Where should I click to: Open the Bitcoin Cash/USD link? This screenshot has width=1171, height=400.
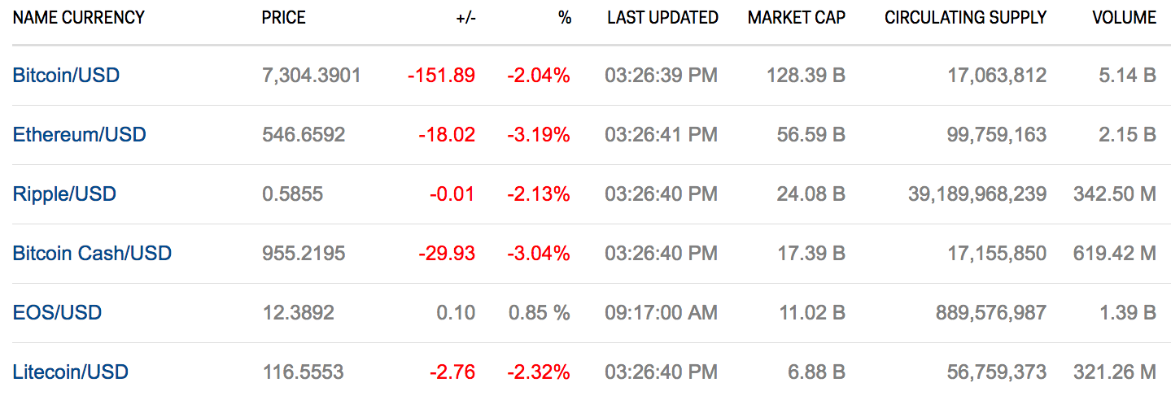pyautogui.click(x=92, y=254)
